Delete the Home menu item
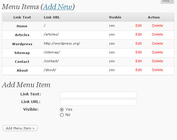The width and height of the screenshot is (177, 140). pos(157,26)
